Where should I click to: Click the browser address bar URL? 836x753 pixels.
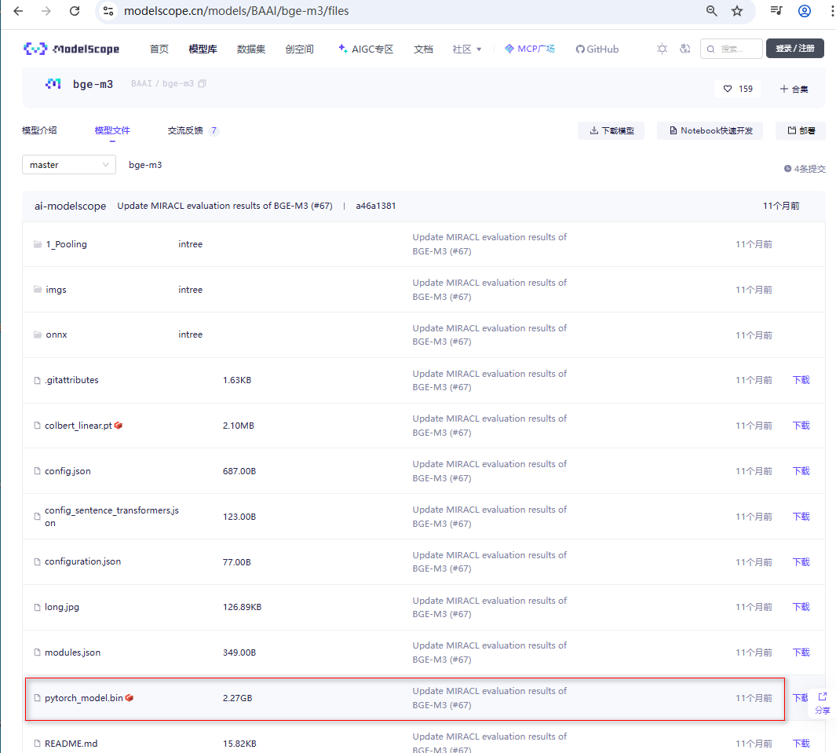[x=236, y=11]
